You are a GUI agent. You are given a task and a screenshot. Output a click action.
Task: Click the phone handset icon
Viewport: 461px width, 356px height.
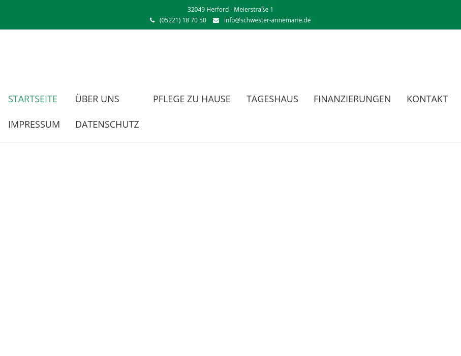(x=152, y=20)
